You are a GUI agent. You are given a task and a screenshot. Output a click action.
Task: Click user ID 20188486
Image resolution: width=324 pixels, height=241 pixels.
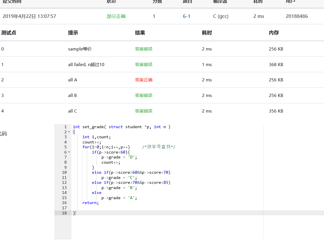(297, 16)
